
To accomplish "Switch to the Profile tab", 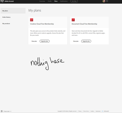I will pos(50,1).
